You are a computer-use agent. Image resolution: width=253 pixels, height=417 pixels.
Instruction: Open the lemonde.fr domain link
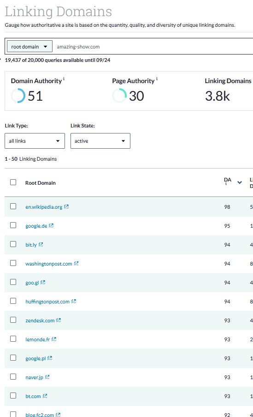point(38,339)
